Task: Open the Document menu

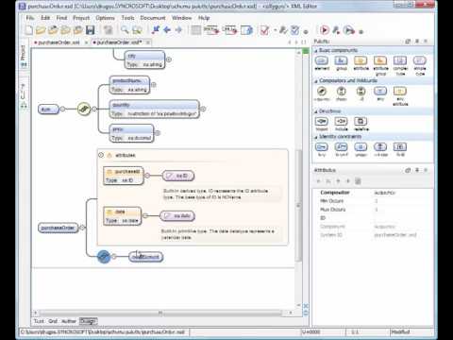Action: click(x=153, y=18)
